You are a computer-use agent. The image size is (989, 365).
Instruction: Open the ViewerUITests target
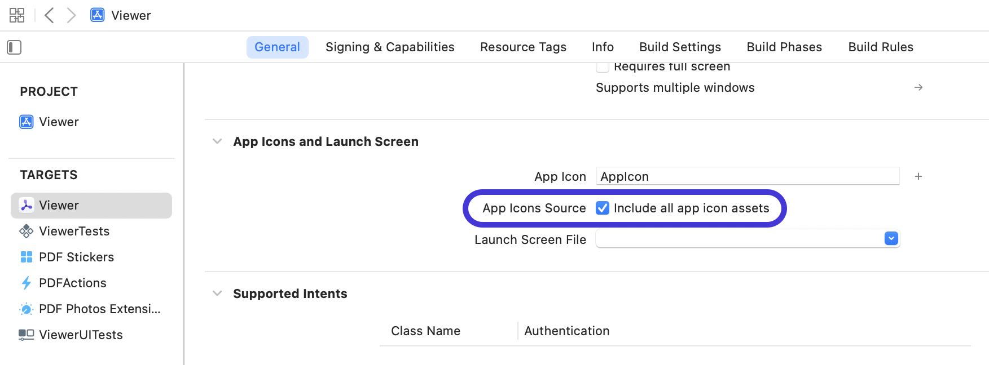81,335
